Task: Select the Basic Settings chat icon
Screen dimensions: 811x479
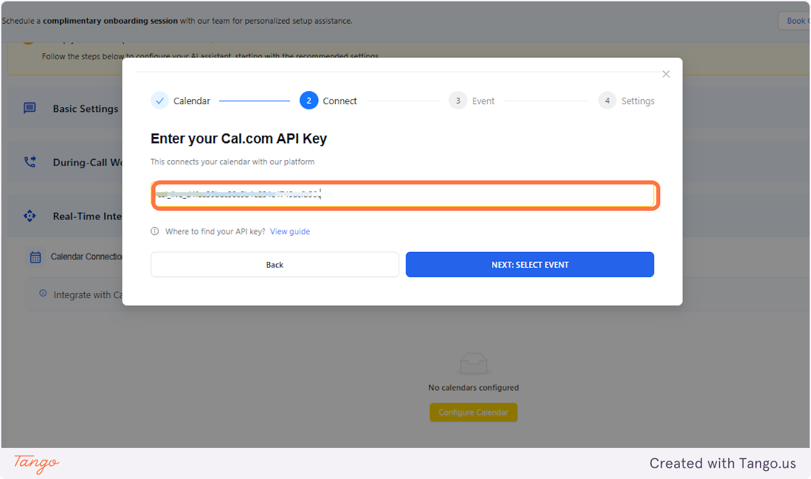Action: click(29, 108)
